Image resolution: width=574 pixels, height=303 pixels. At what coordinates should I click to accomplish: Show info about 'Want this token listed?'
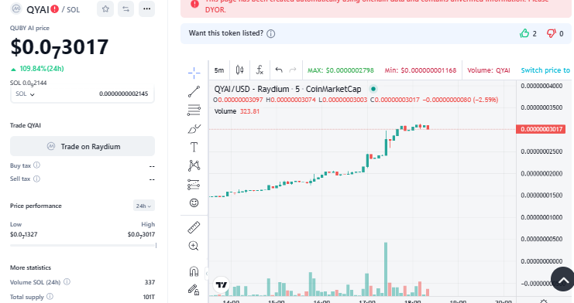pyautogui.click(x=270, y=34)
